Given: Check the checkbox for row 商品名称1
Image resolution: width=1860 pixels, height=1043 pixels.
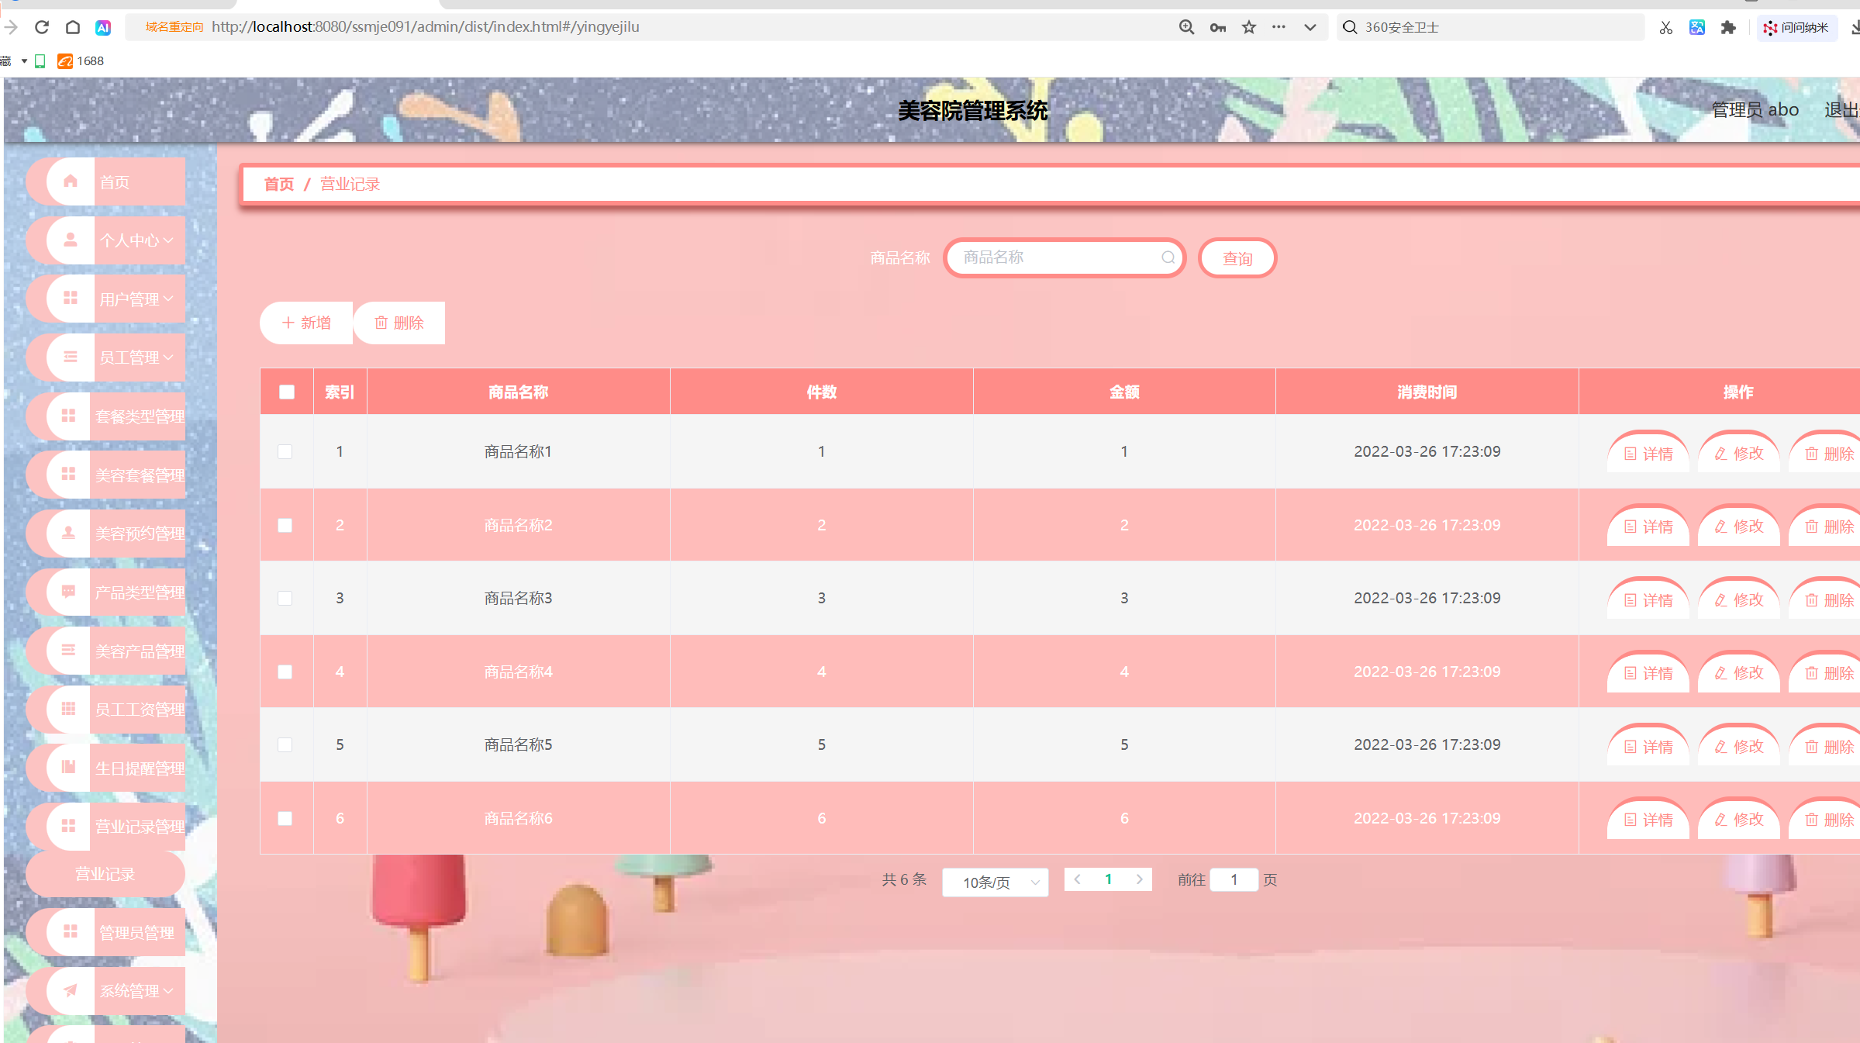Looking at the screenshot, I should (285, 451).
